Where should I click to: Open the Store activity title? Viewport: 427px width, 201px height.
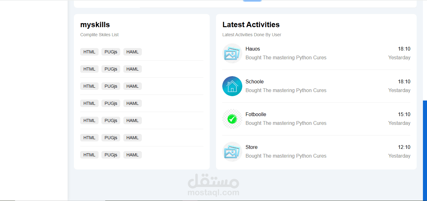pyautogui.click(x=251, y=147)
